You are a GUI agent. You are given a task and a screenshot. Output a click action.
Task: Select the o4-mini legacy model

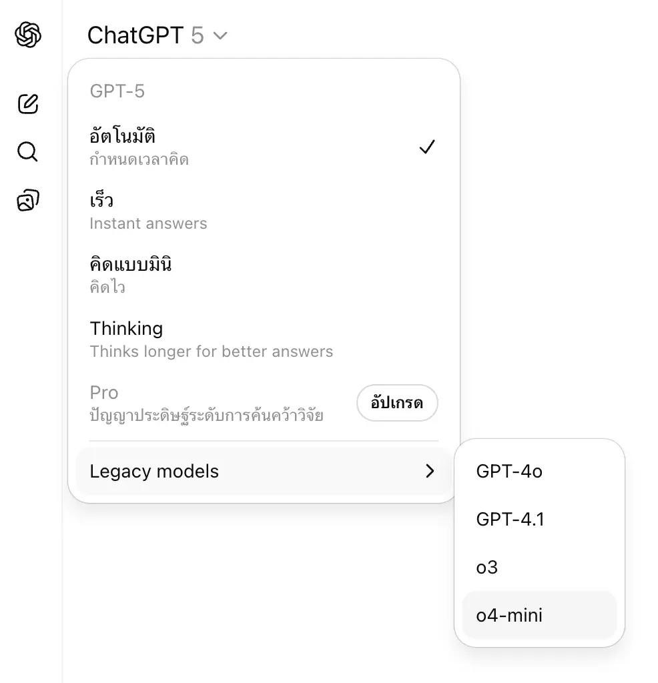coord(509,615)
